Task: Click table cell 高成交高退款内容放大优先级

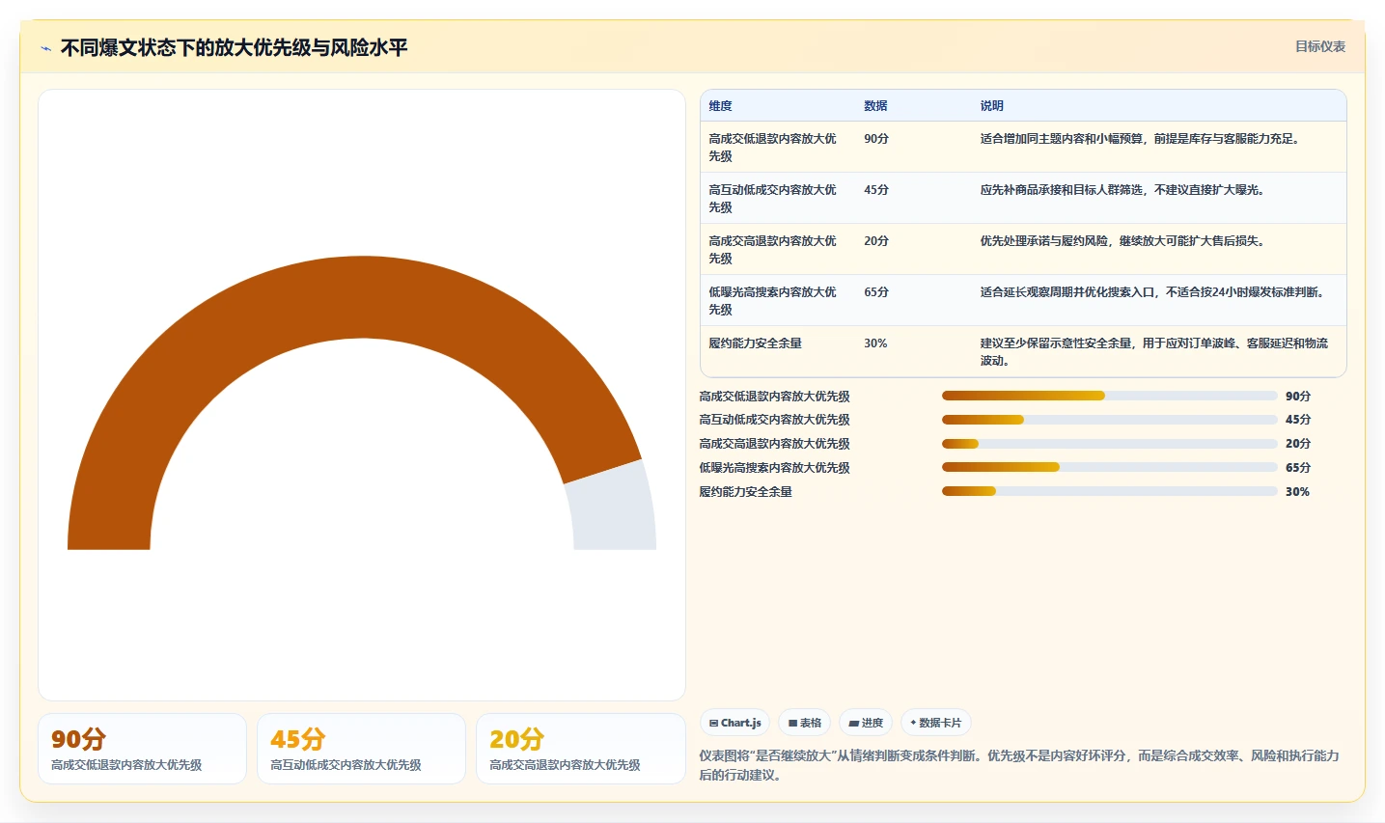Action: pos(772,250)
